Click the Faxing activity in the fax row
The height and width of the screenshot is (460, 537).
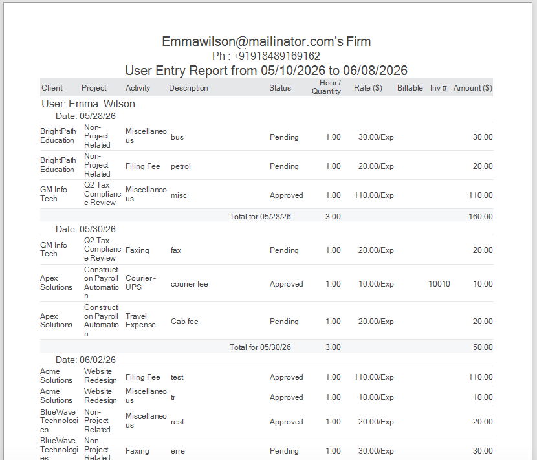coord(137,250)
